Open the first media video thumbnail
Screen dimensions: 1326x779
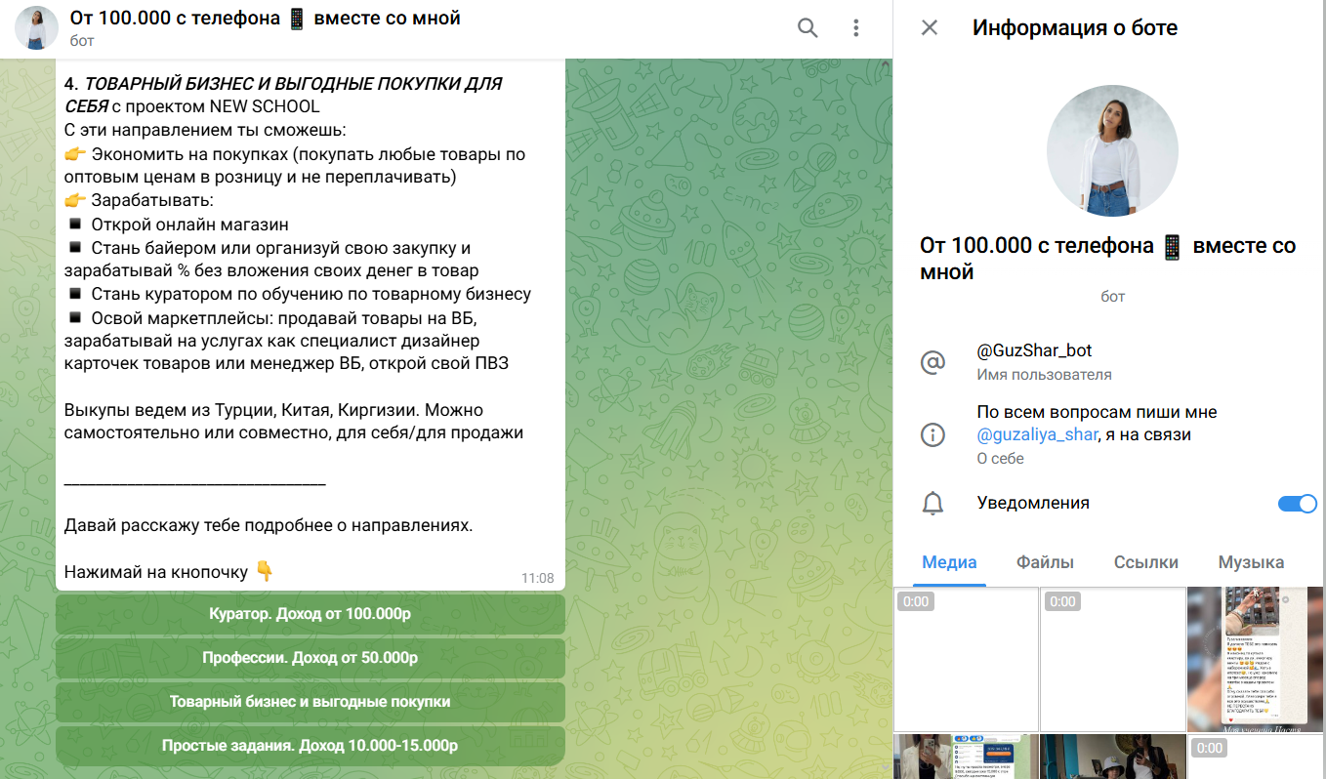tap(966, 659)
